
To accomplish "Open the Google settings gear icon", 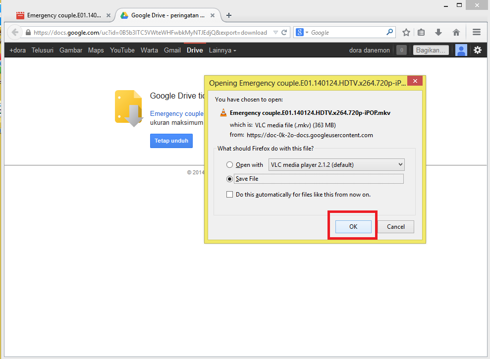I will click(x=478, y=50).
